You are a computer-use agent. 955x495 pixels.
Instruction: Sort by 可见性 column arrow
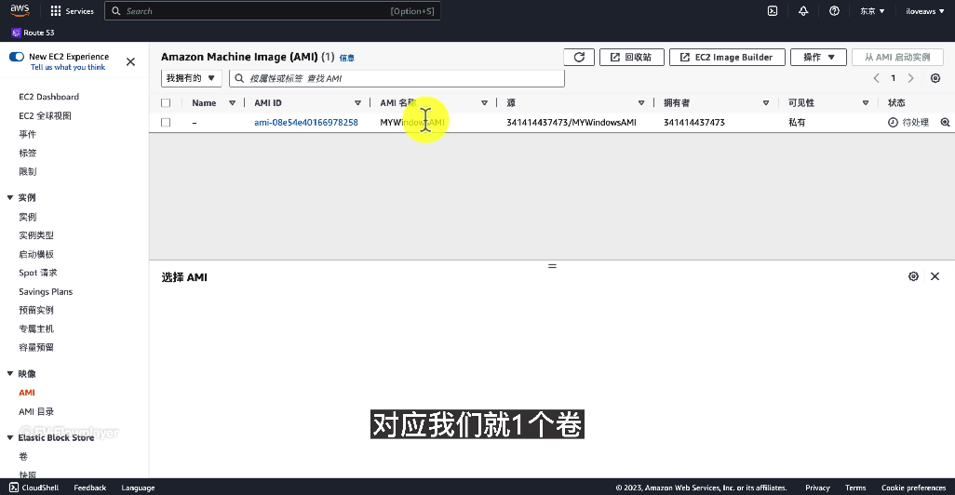pos(866,103)
